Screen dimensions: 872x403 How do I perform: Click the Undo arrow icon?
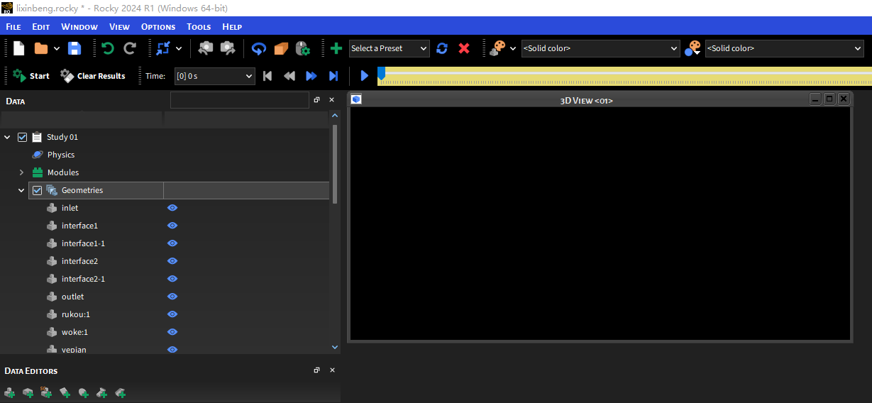(x=108, y=48)
